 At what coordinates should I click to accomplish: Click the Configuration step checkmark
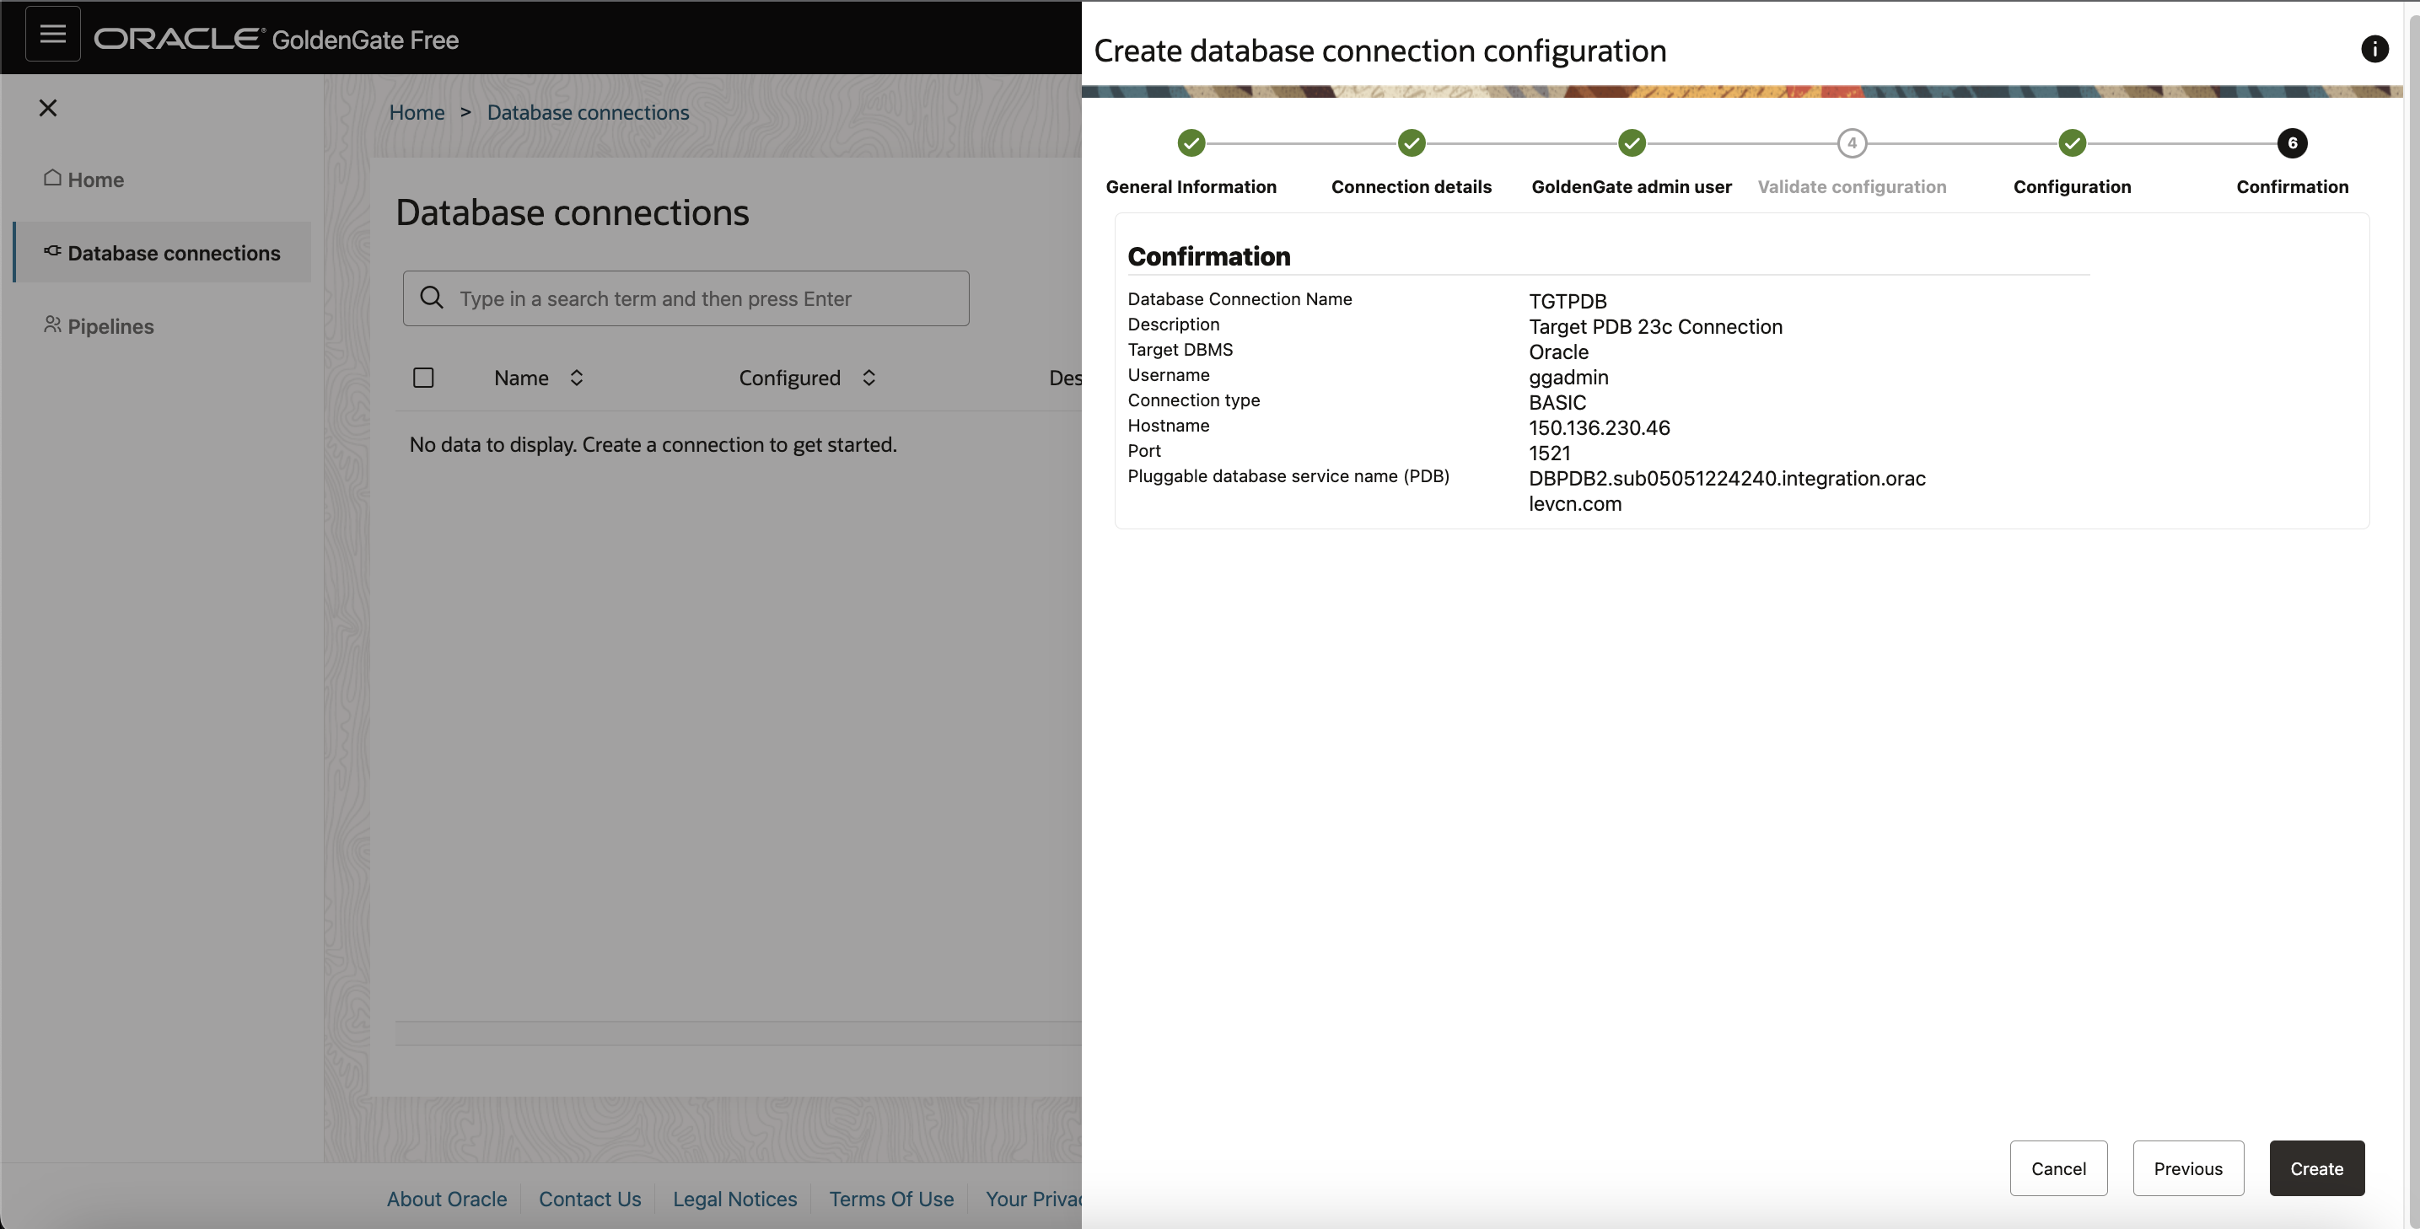[x=2073, y=142]
